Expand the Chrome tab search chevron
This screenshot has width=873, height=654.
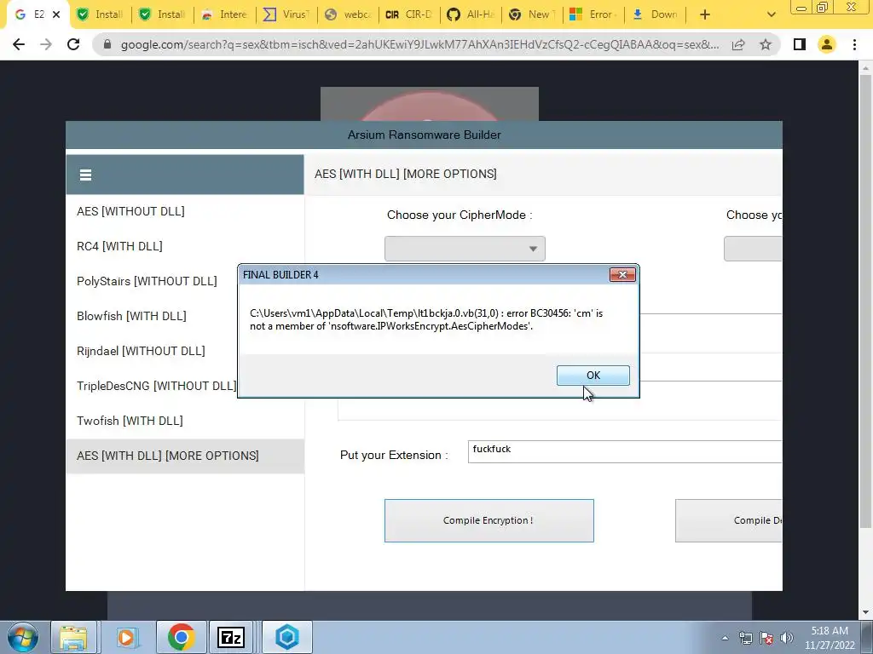point(771,14)
